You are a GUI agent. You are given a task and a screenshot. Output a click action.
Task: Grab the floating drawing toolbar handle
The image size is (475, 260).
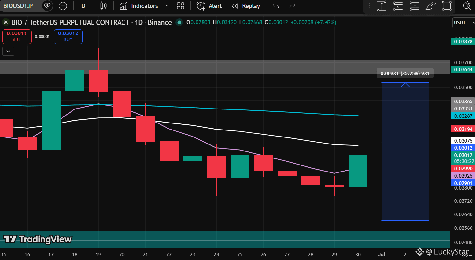(368, 6)
